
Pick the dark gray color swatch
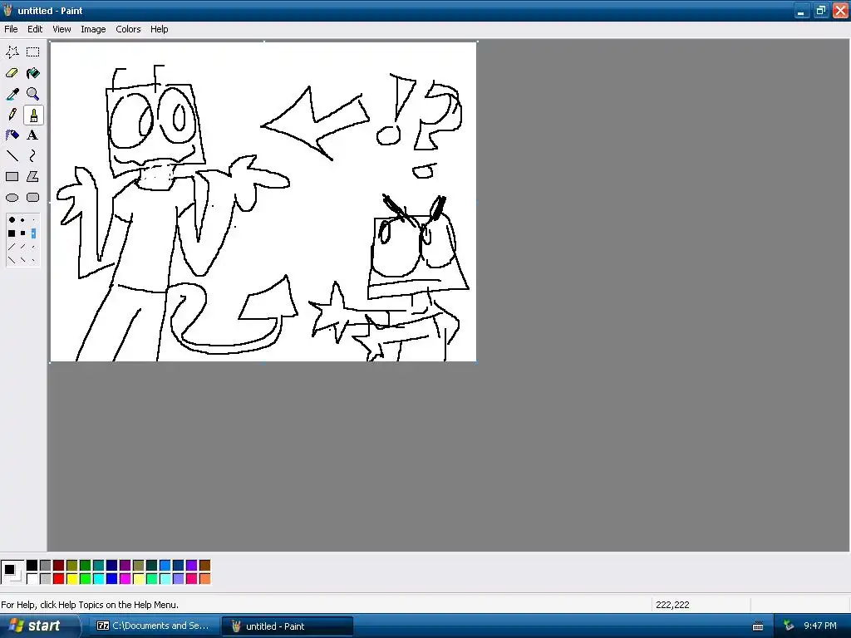click(45, 565)
